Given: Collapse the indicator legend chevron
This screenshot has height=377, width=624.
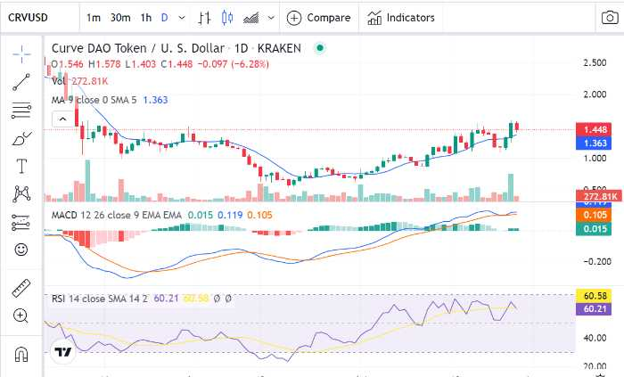Looking at the screenshot, I should [x=63, y=119].
